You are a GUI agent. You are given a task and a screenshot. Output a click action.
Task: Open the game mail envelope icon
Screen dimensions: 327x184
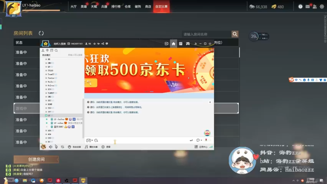[x=308, y=7]
